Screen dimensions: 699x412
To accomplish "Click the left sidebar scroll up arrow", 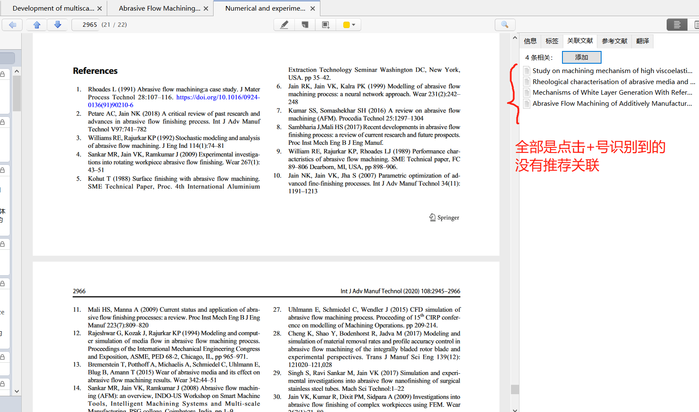I will (17, 71).
